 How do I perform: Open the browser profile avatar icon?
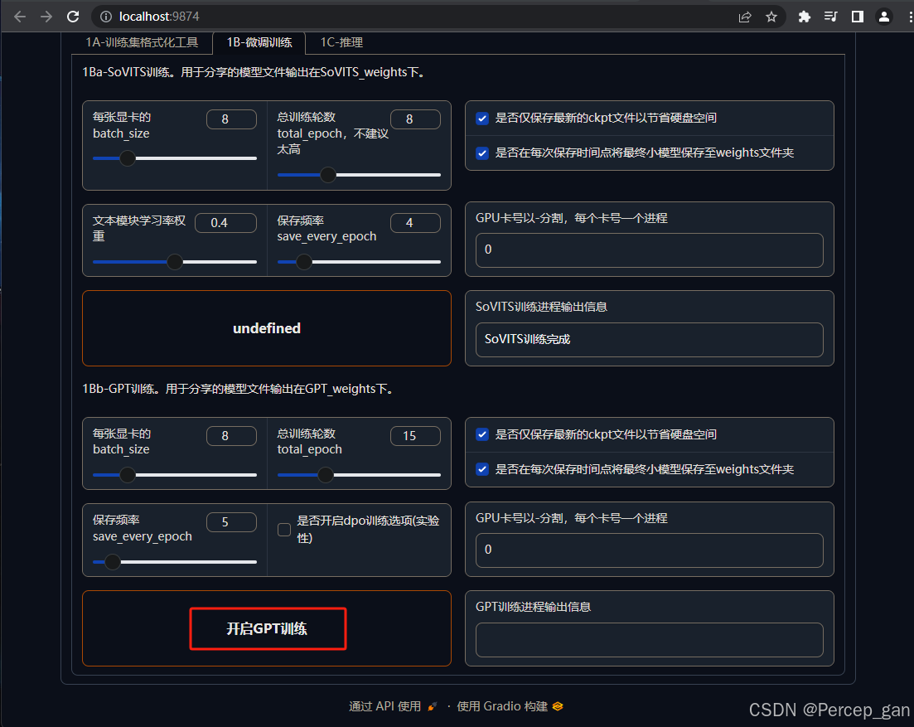tap(883, 17)
